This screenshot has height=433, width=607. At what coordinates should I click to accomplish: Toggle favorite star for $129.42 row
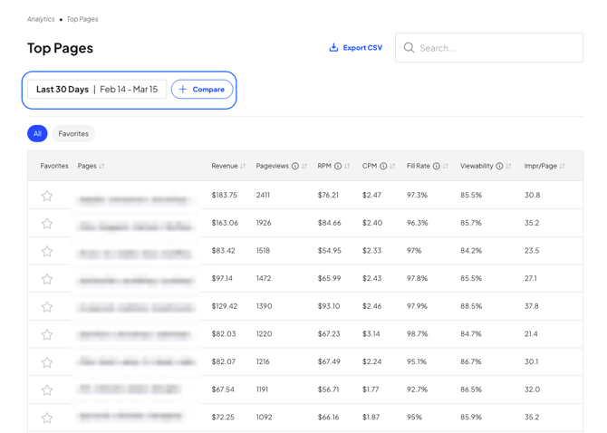[x=47, y=307]
